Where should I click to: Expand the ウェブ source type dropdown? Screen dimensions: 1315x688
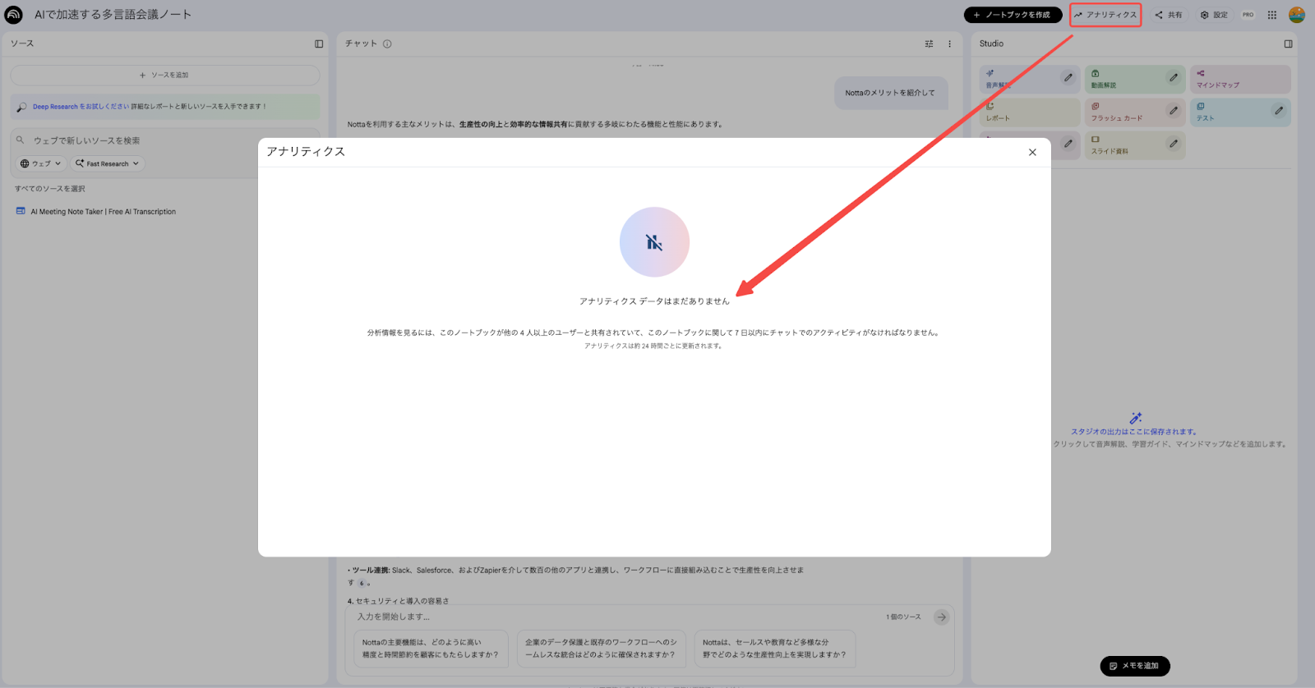pyautogui.click(x=41, y=163)
